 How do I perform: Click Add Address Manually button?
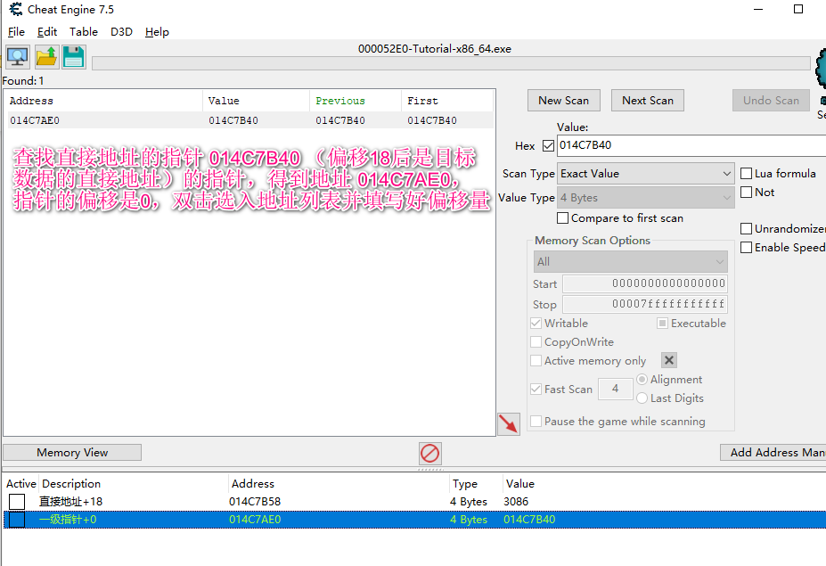click(x=773, y=452)
